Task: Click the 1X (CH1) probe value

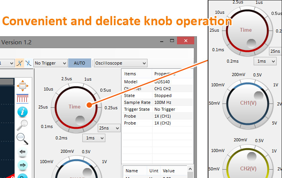Action: 162,116
